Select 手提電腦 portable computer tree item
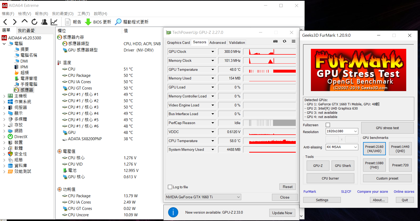Image resolution: width=420 pixels, height=221 pixels. click(26, 84)
